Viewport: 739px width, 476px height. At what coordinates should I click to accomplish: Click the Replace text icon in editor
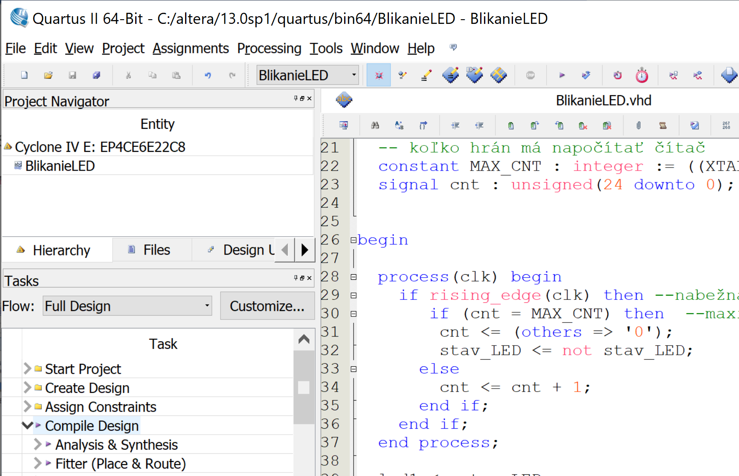(x=399, y=125)
